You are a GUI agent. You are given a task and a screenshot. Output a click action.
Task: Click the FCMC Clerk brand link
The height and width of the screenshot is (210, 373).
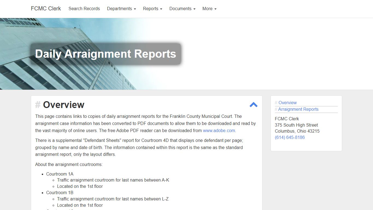(46, 8)
